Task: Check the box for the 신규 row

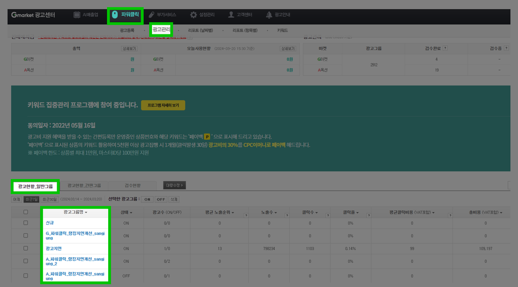Action: tap(26, 223)
